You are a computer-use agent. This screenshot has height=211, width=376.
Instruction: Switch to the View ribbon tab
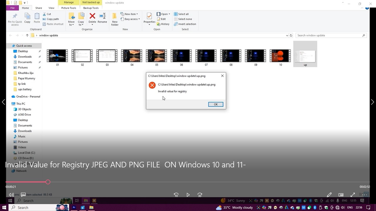pos(51,8)
